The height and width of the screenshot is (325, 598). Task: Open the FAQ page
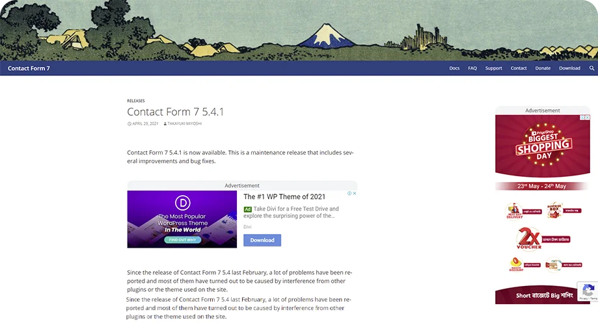[x=472, y=68]
